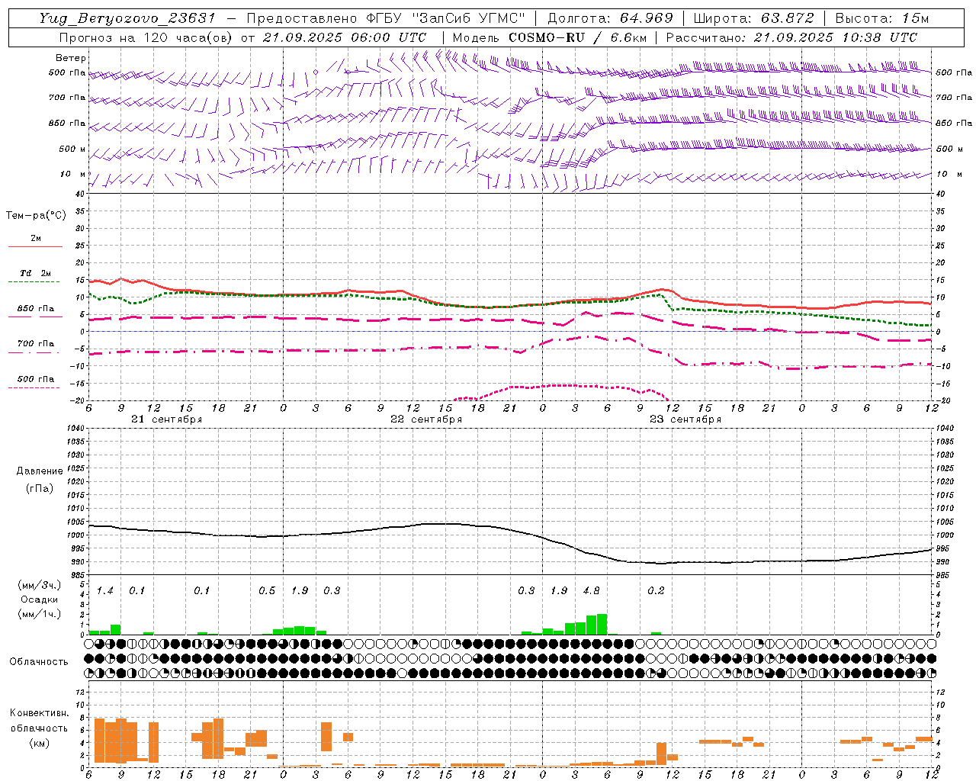This screenshot has height=781, width=976.
Task: Click the (км) unit label
Action: (39, 743)
